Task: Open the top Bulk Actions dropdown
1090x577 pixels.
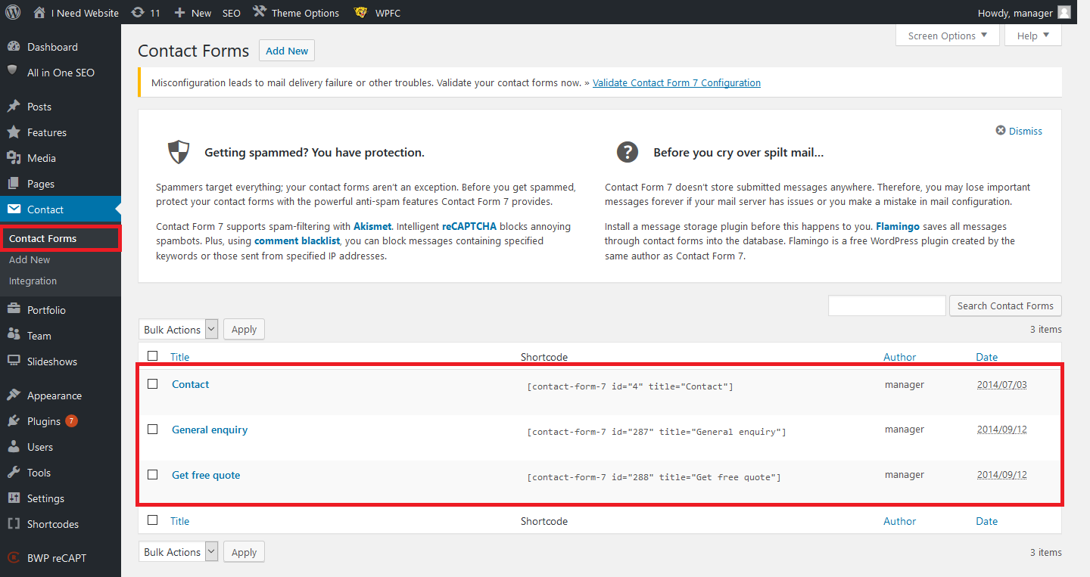Action: point(179,330)
